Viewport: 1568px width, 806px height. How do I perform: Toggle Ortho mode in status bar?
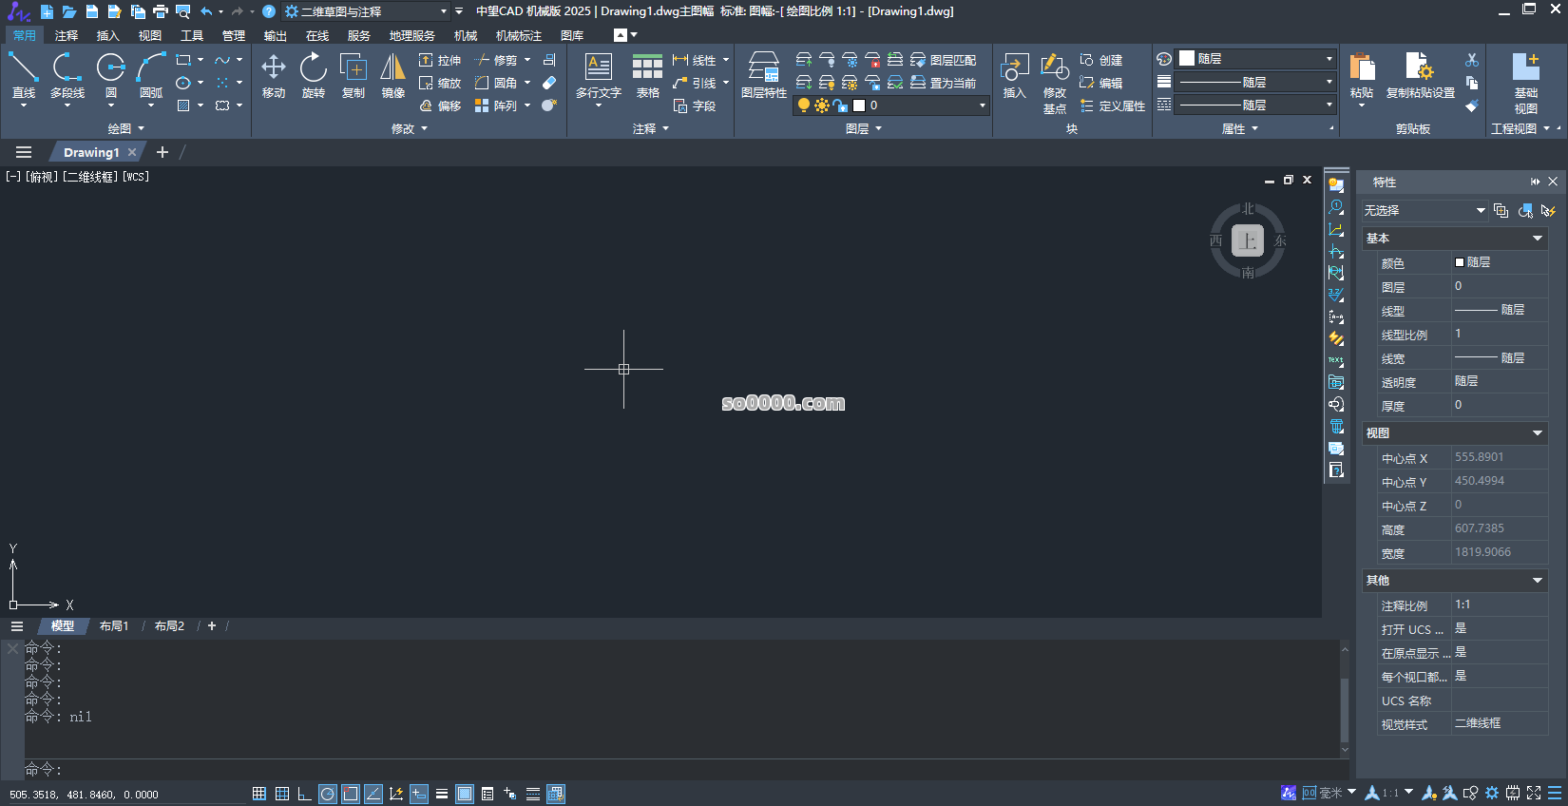tap(304, 794)
